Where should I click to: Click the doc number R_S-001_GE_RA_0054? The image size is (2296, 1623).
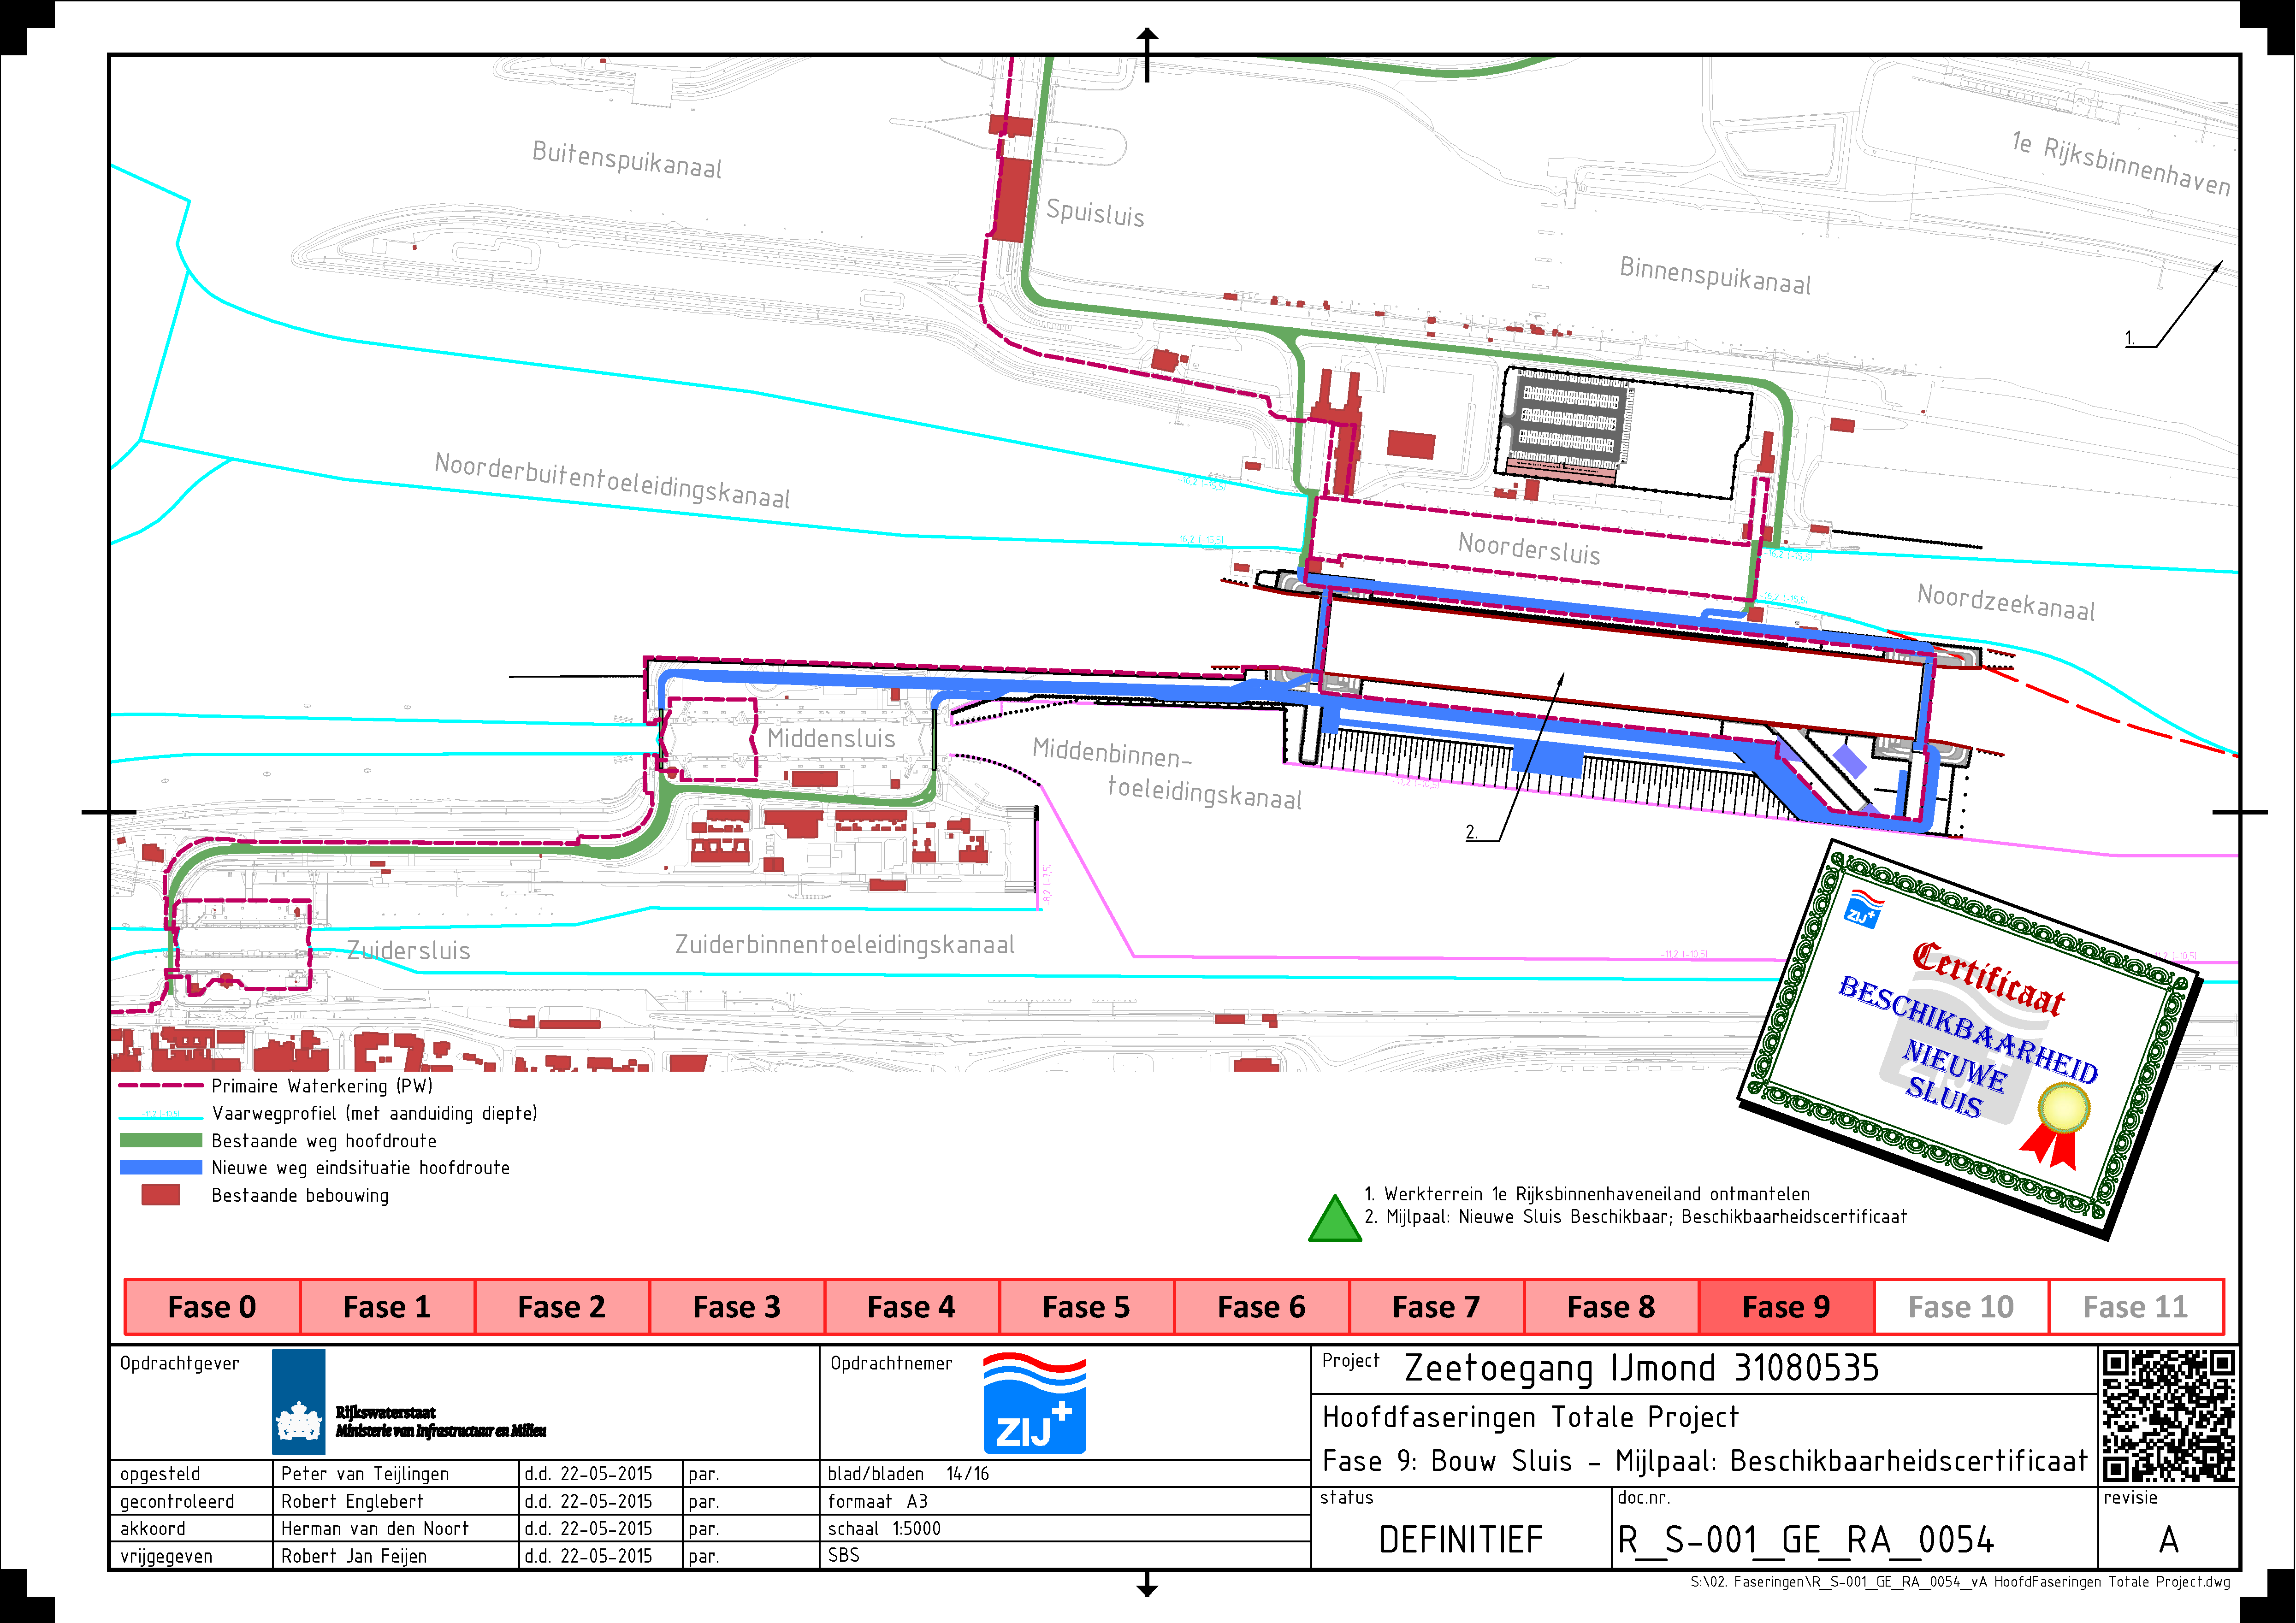1806,1540
